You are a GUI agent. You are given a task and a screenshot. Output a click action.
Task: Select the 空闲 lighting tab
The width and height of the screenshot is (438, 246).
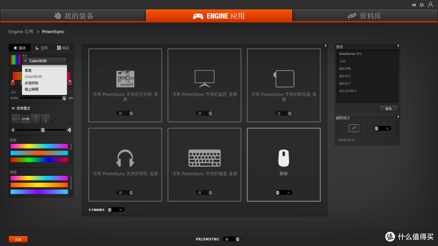[42, 48]
